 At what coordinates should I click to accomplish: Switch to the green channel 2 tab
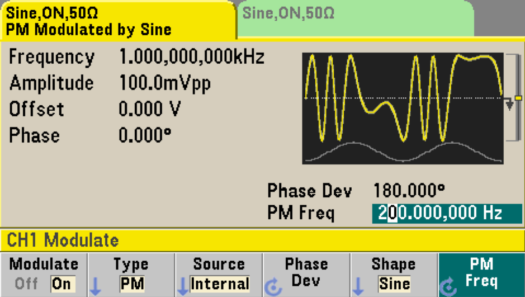point(356,18)
